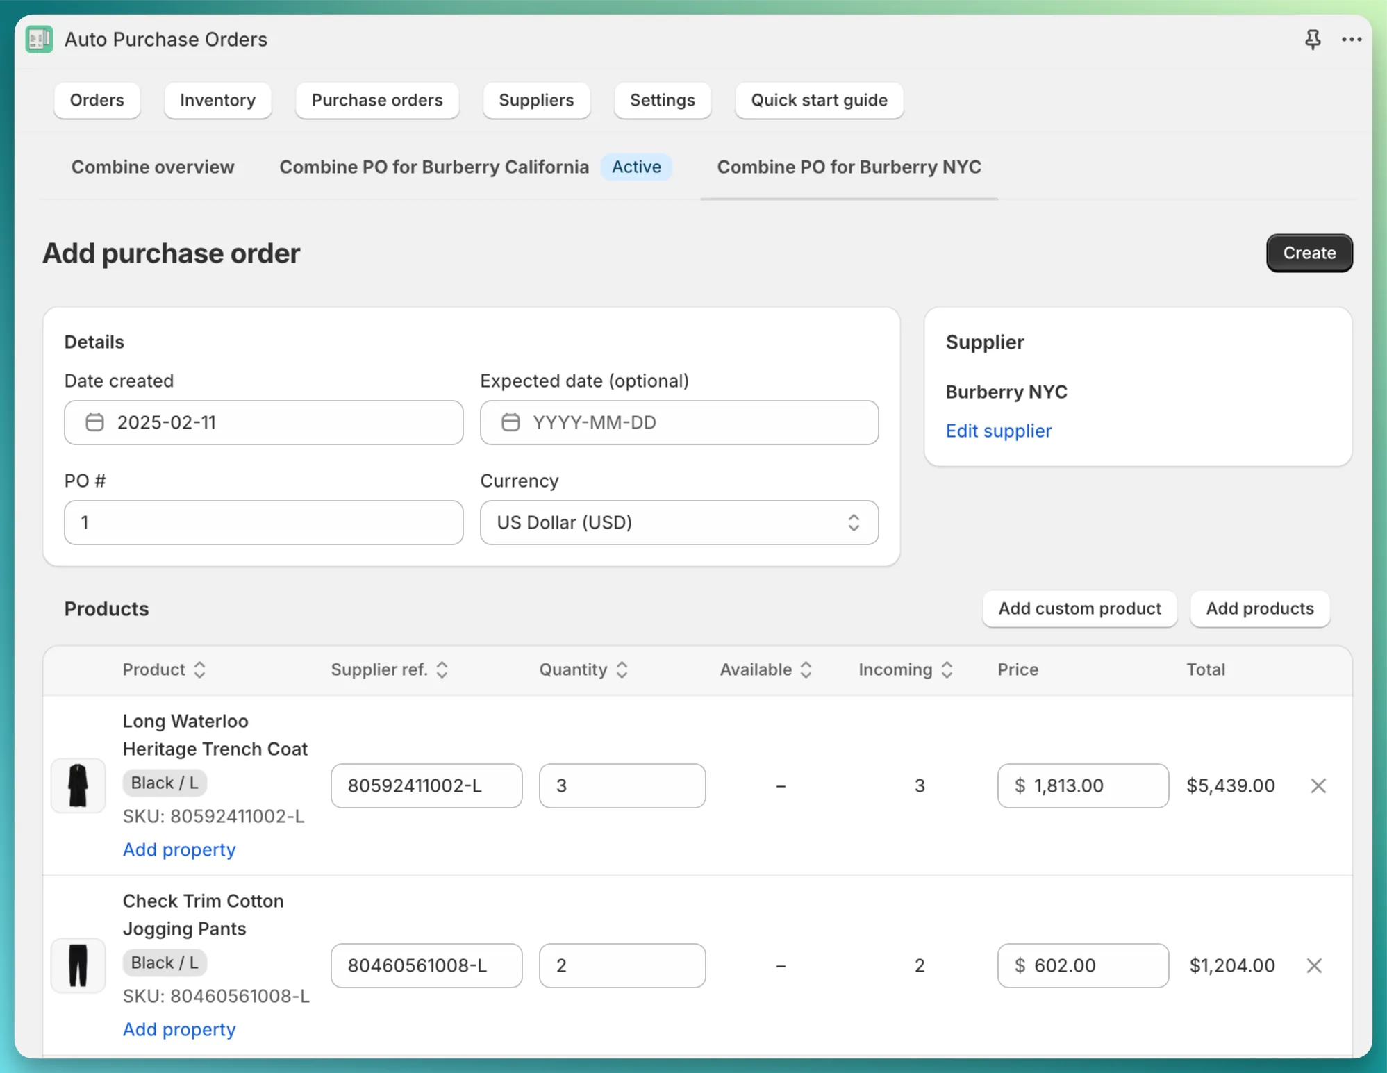The width and height of the screenshot is (1387, 1073).
Task: Open the three-dot more options menu
Action: (1352, 40)
